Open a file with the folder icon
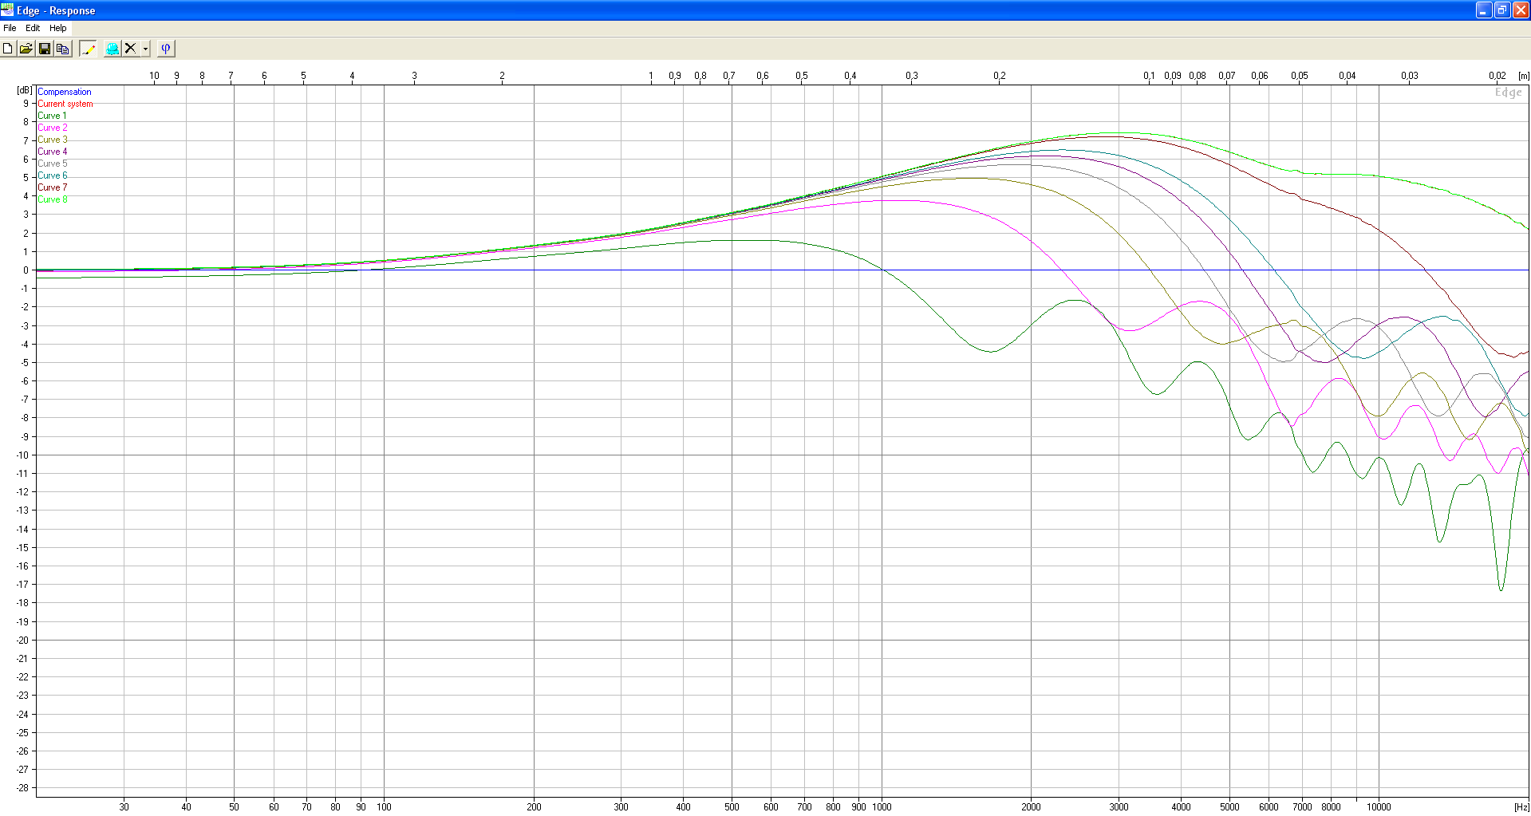The width and height of the screenshot is (1531, 816). [x=26, y=49]
